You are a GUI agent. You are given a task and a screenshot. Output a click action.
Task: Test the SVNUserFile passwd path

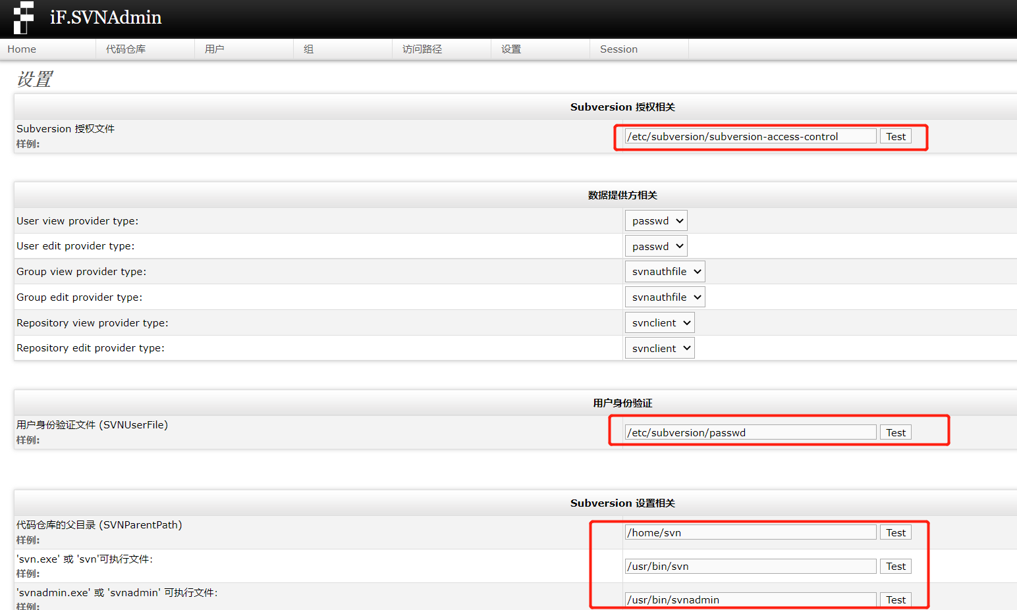(896, 432)
